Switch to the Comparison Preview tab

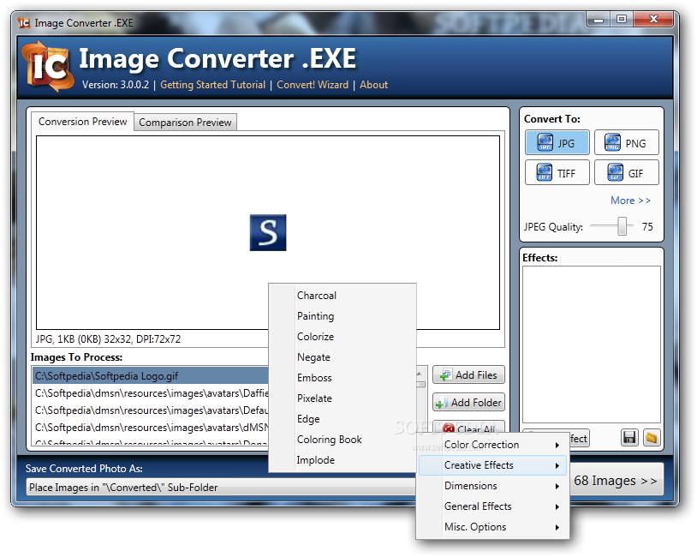pos(185,123)
